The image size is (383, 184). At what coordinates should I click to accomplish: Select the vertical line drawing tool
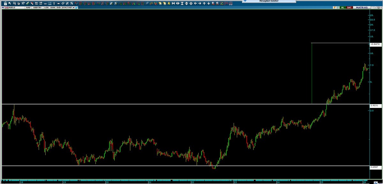pos(54,4)
